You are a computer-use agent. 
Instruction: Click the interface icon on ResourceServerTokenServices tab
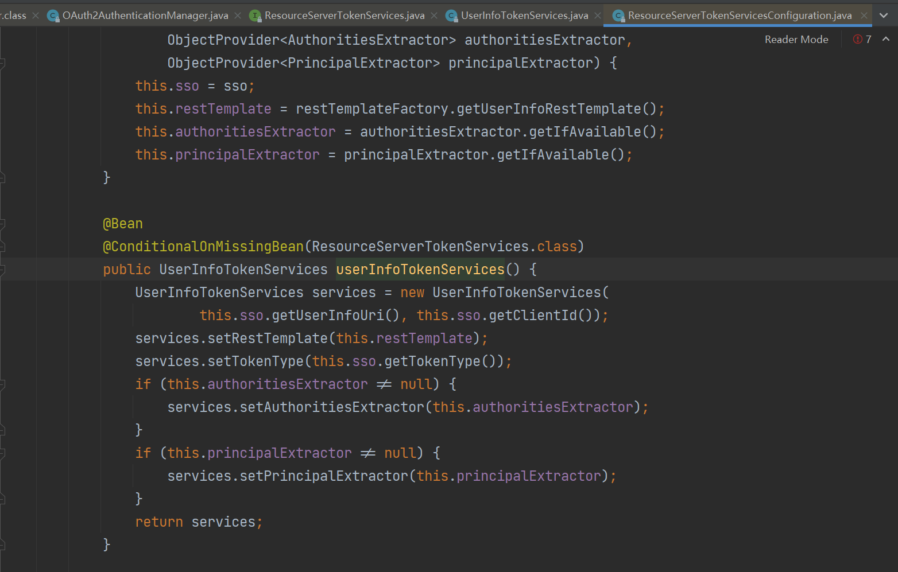(255, 16)
